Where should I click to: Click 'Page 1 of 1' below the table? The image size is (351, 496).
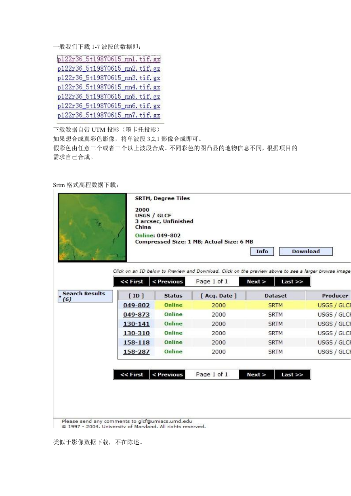tap(212, 374)
